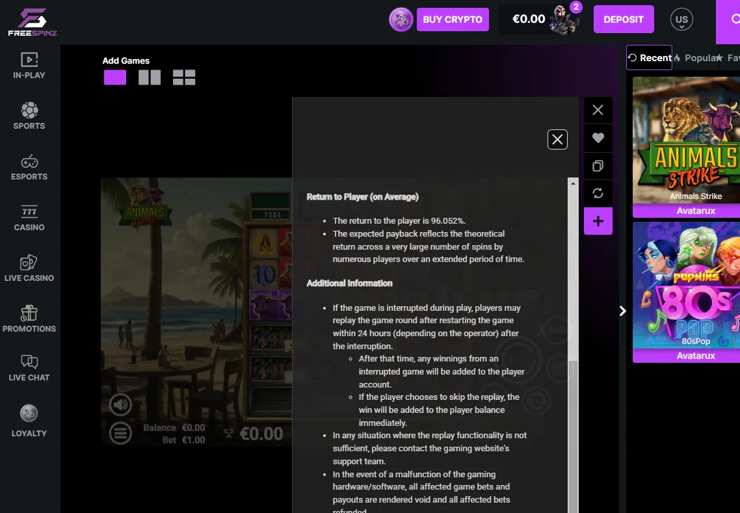View Promotions in the sidebar
740x513 pixels.
[x=29, y=319]
